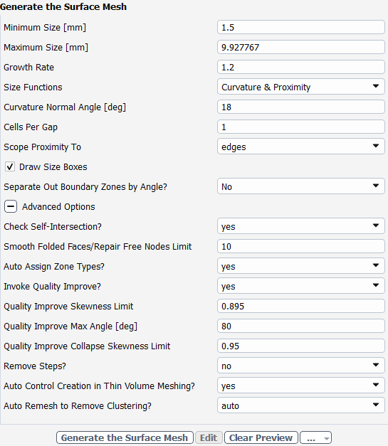Open the more options ellipsis menu button
388x446 pixels.
pyautogui.click(x=315, y=437)
